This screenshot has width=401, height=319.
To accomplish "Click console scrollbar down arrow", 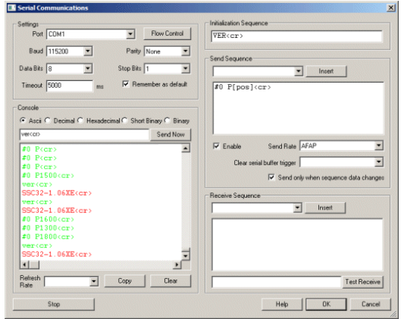I will point(186,255).
